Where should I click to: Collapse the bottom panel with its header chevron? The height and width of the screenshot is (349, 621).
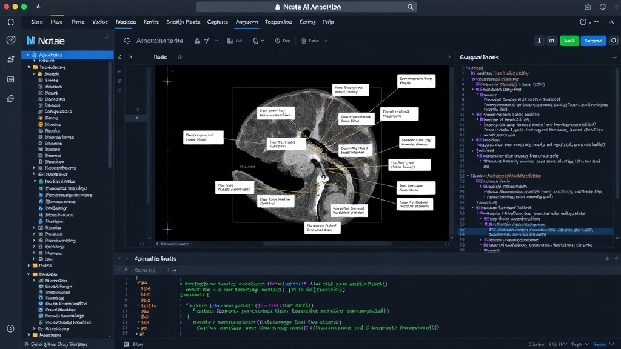[x=119, y=259]
